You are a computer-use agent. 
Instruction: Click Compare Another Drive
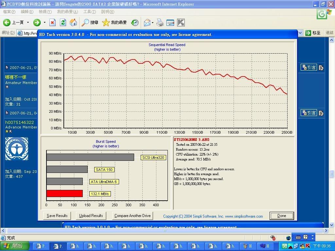point(132,216)
